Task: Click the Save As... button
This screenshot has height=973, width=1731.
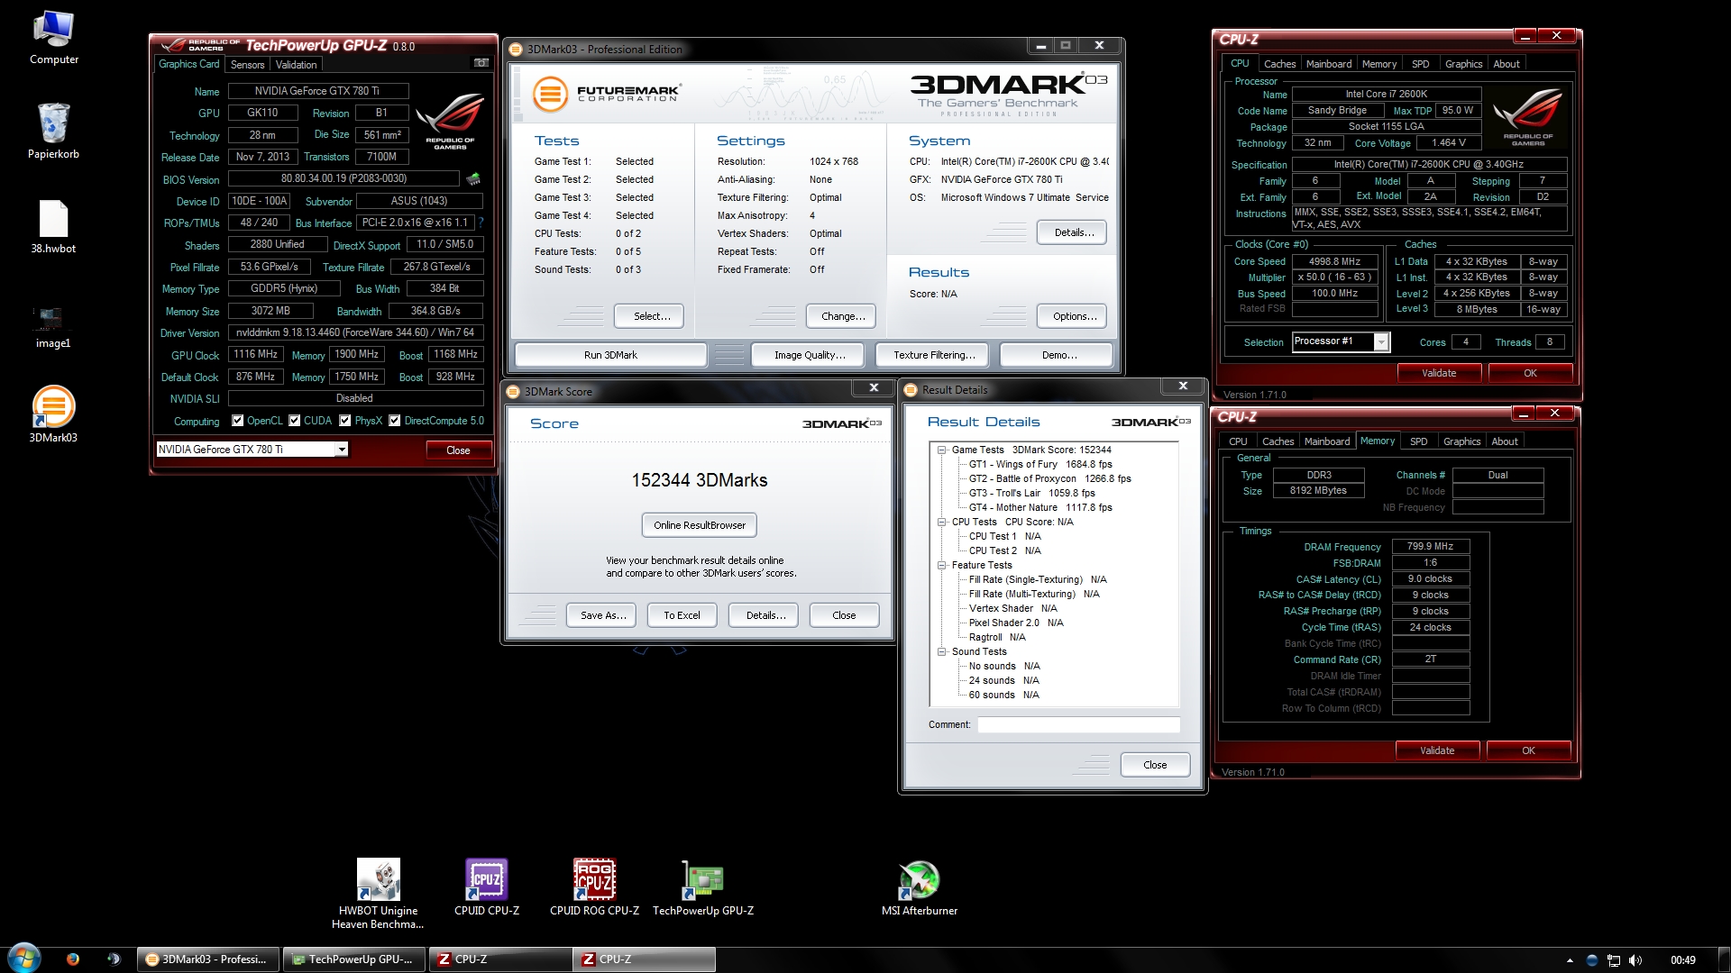Action: (602, 615)
